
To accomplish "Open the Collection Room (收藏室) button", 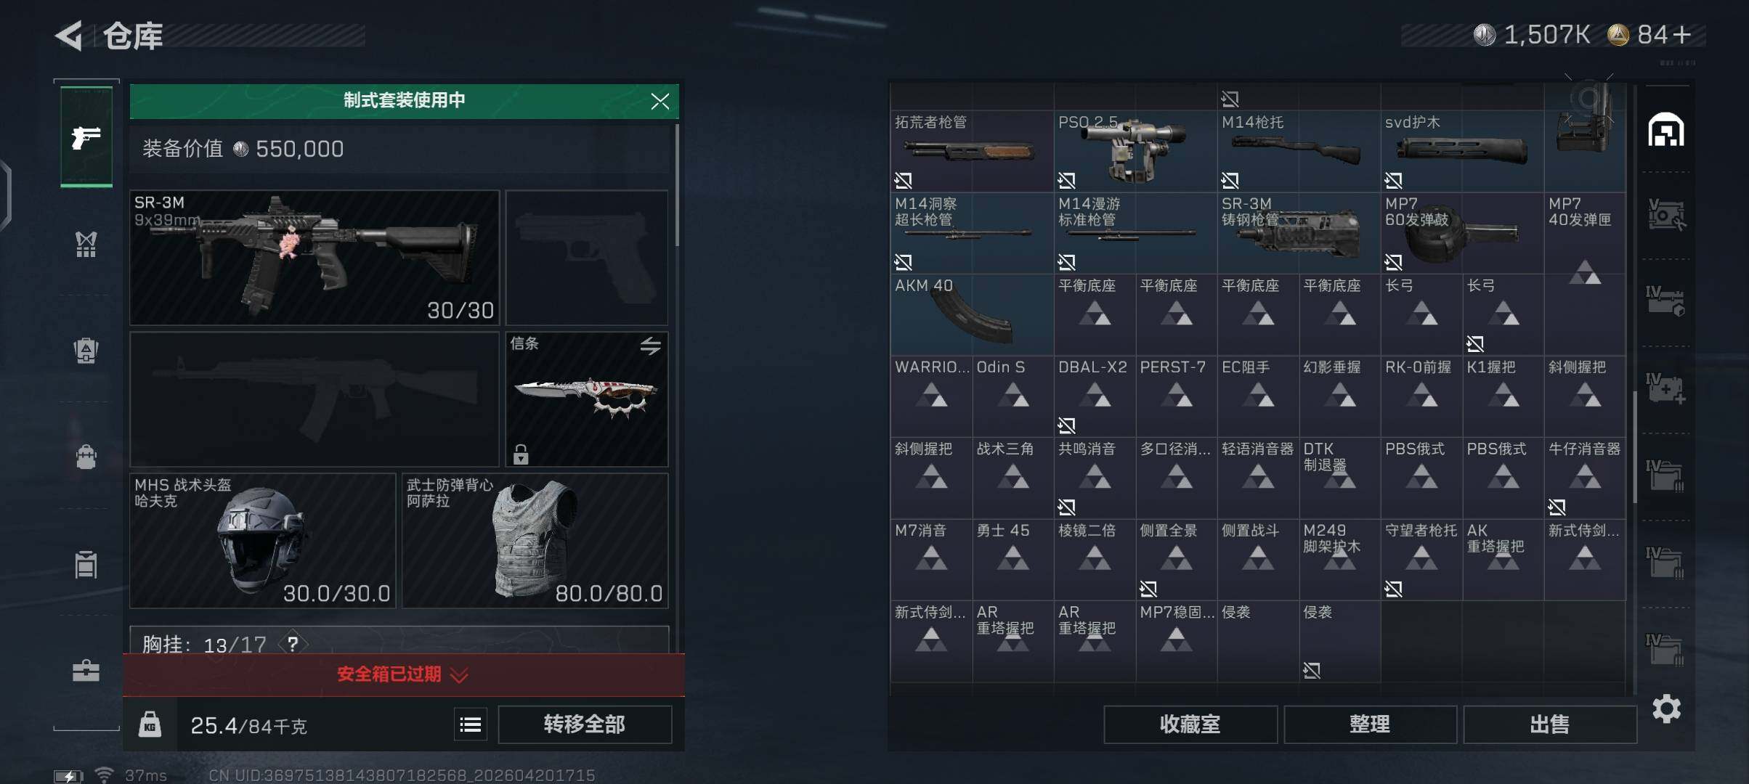I will [1190, 724].
